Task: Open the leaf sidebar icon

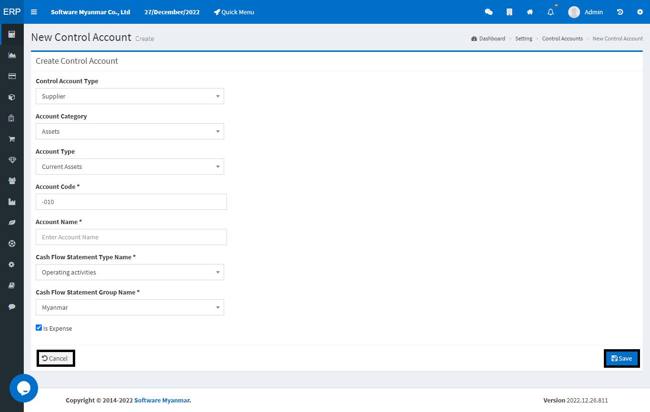Action: [12, 223]
